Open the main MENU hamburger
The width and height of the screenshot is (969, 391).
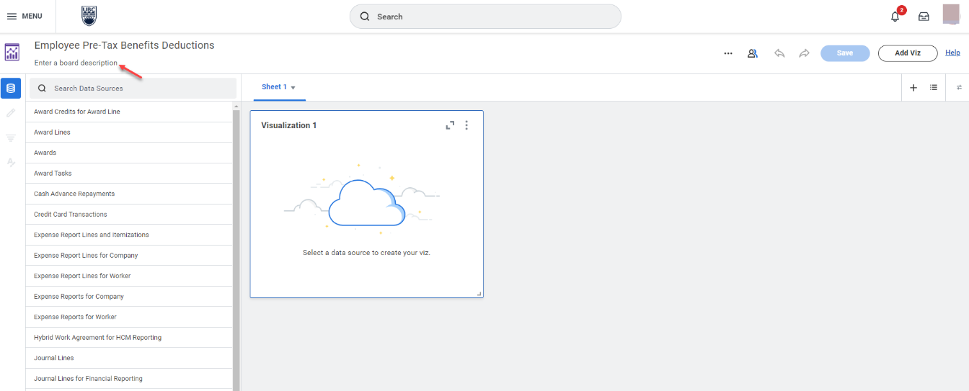click(x=25, y=17)
